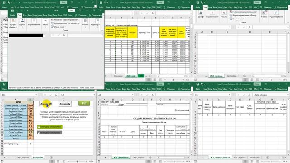Select ЖЗС_Ведомость sheet tab in bottom-middle window
This screenshot has height=163, width=290.
pyautogui.click(x=121, y=158)
